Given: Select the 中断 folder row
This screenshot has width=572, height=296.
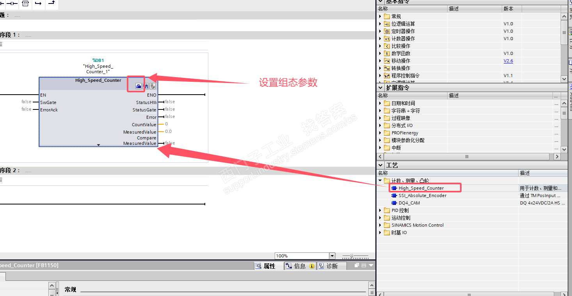Looking at the screenshot, I should click(472, 148).
